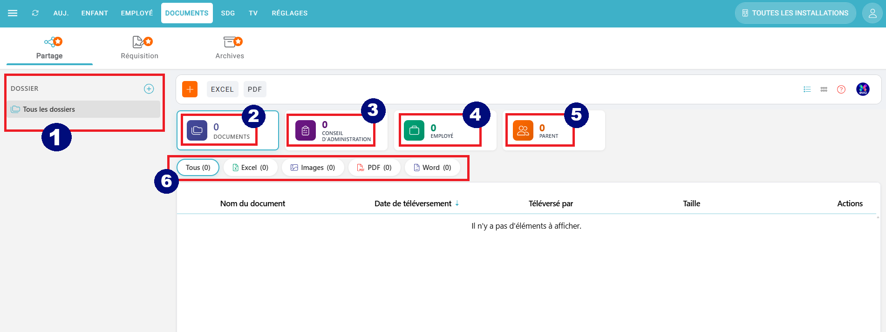The width and height of the screenshot is (886, 332).
Task: Click the refresh icon in top bar
Action: pos(35,13)
